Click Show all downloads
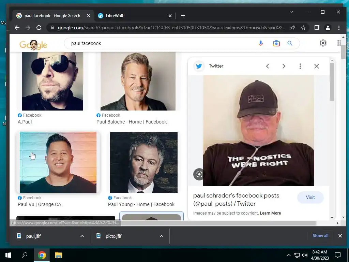Image resolution: width=349 pixels, height=262 pixels. click(x=320, y=236)
